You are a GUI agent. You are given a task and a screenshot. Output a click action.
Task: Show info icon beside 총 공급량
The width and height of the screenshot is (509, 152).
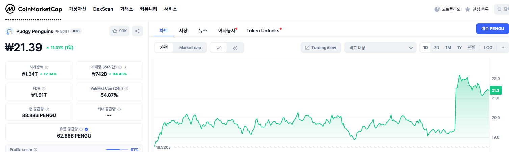click(47, 109)
